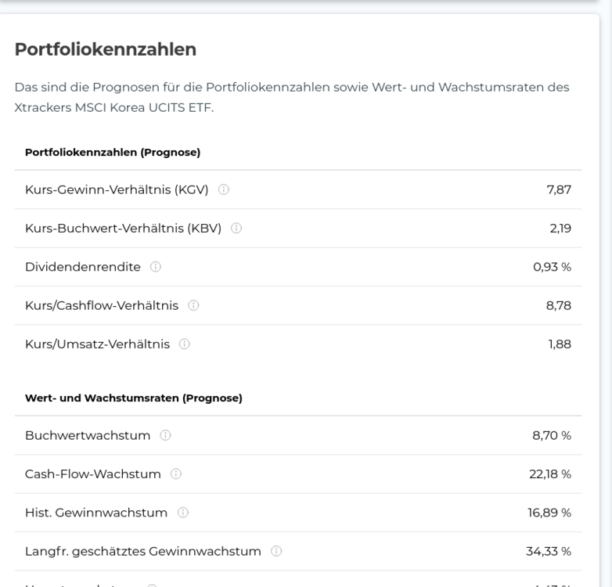Click the Portfoliokennzahlen (Prognose) table header

[113, 152]
